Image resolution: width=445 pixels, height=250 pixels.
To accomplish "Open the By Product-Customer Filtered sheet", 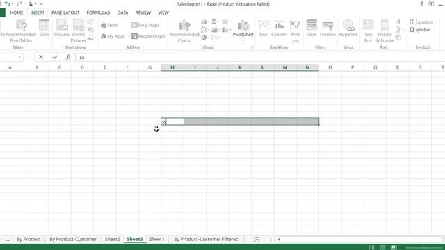I will [207, 239].
